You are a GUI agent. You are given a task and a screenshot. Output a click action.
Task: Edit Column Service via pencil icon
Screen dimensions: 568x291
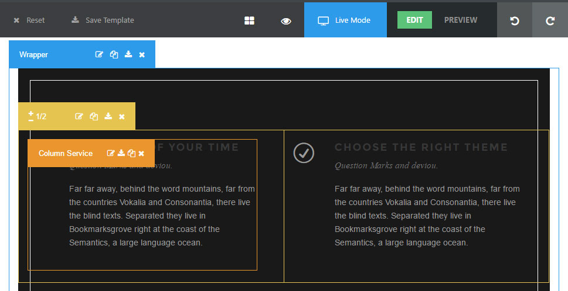110,153
